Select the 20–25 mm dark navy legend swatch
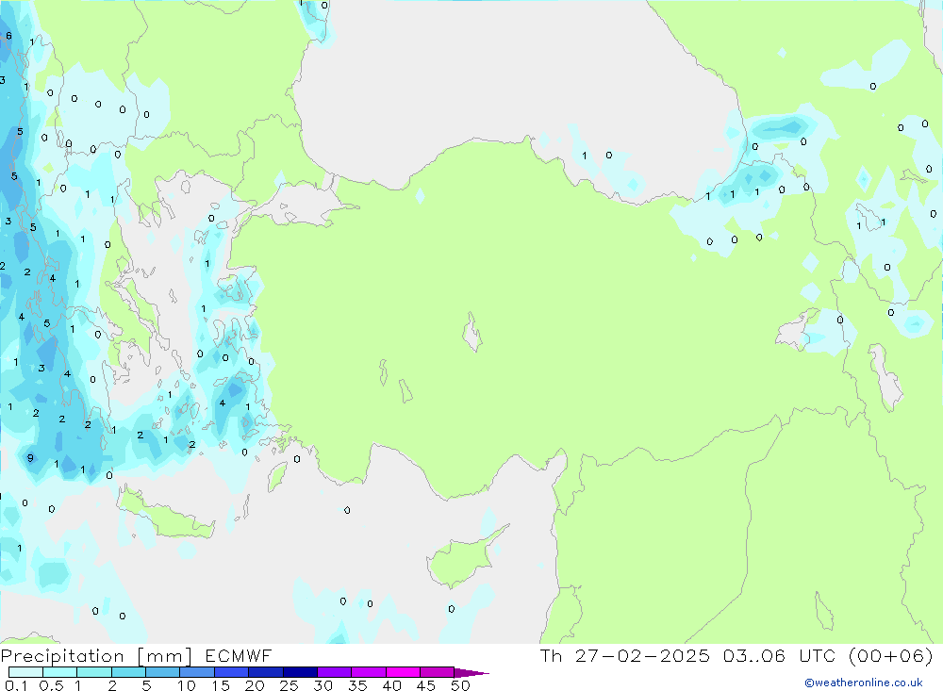The image size is (943, 691). pyautogui.click(x=266, y=672)
